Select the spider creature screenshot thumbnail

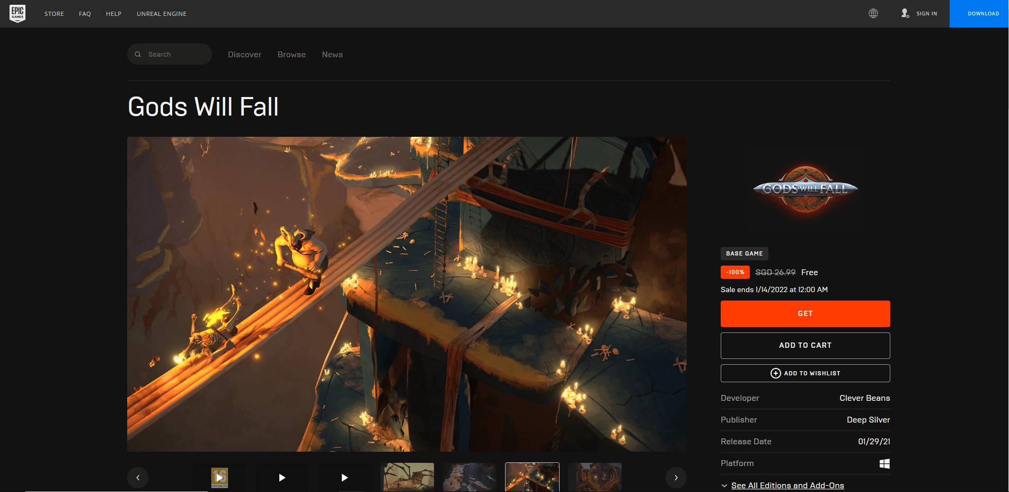(x=407, y=477)
